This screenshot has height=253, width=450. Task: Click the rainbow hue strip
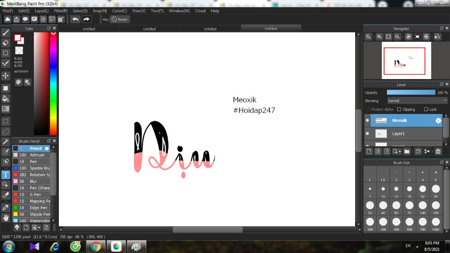pyautogui.click(x=53, y=83)
